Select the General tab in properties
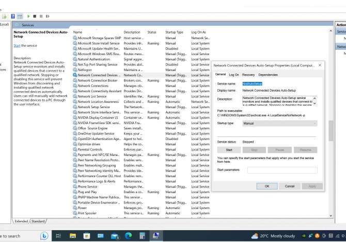Viewport: 346px width, 242px height. click(221, 74)
